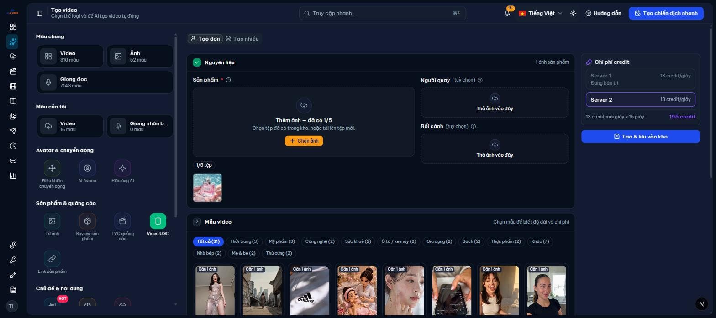Click Tạo chiến dịch nhanh button

tap(666, 13)
